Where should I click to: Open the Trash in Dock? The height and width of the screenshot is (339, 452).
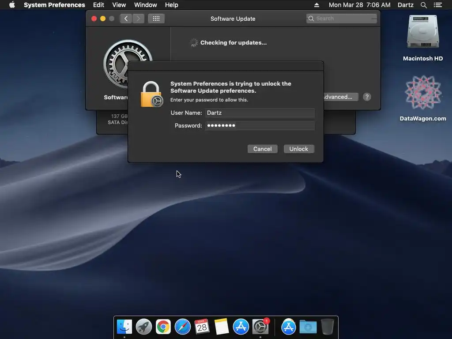tap(327, 327)
